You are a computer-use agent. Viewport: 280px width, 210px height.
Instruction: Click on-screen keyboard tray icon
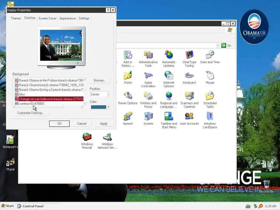248,206
